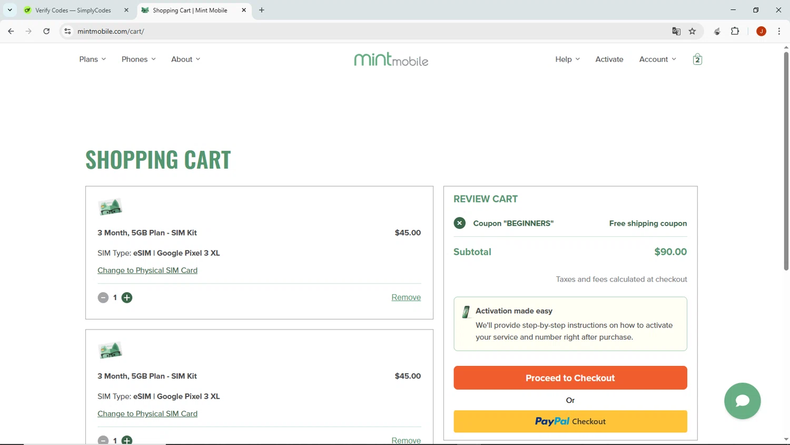This screenshot has width=790, height=445.
Task: Expand the Account menu
Action: tap(657, 59)
